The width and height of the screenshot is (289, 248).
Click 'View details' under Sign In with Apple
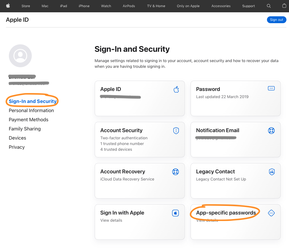click(x=111, y=220)
